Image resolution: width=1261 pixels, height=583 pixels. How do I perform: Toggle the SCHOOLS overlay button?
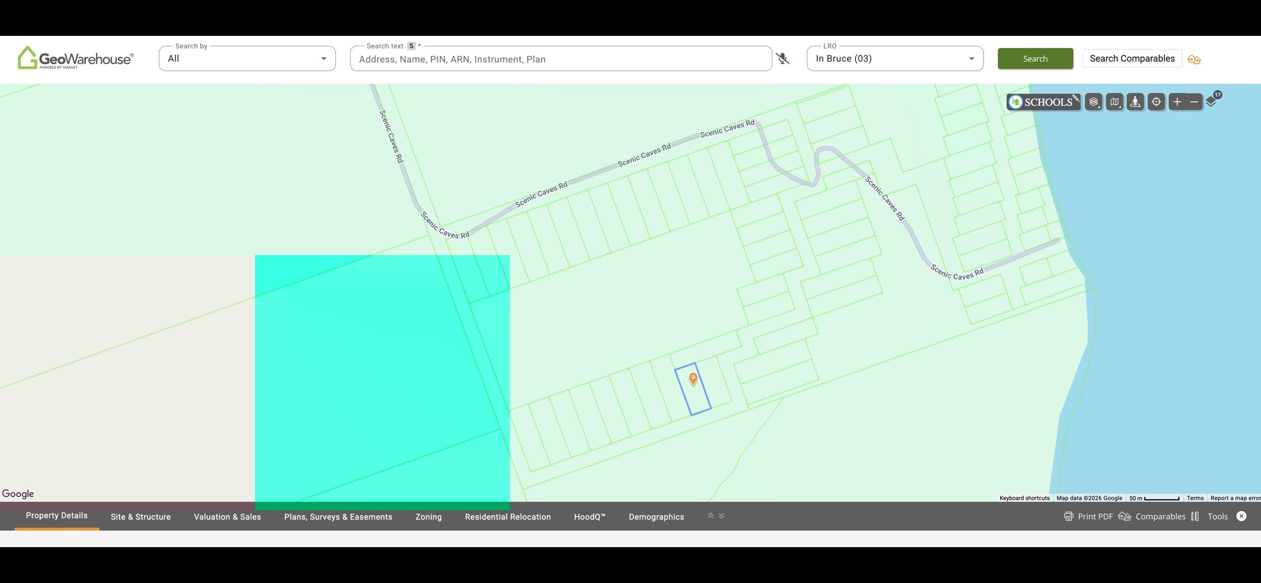pos(1043,102)
